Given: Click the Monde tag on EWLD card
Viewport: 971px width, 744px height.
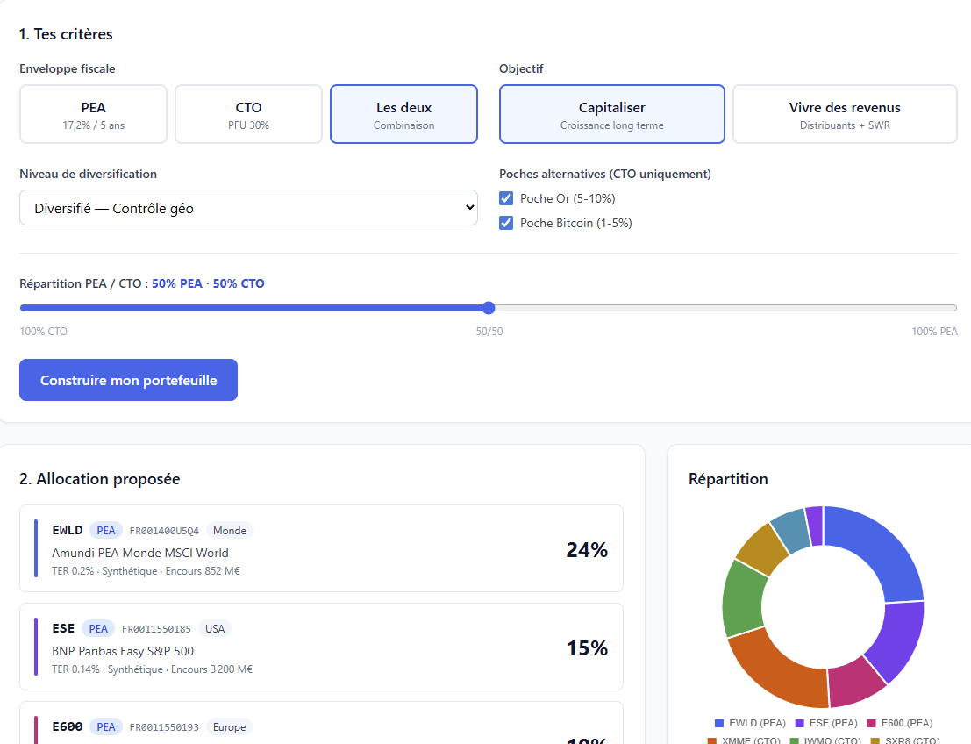Looking at the screenshot, I should 229,530.
